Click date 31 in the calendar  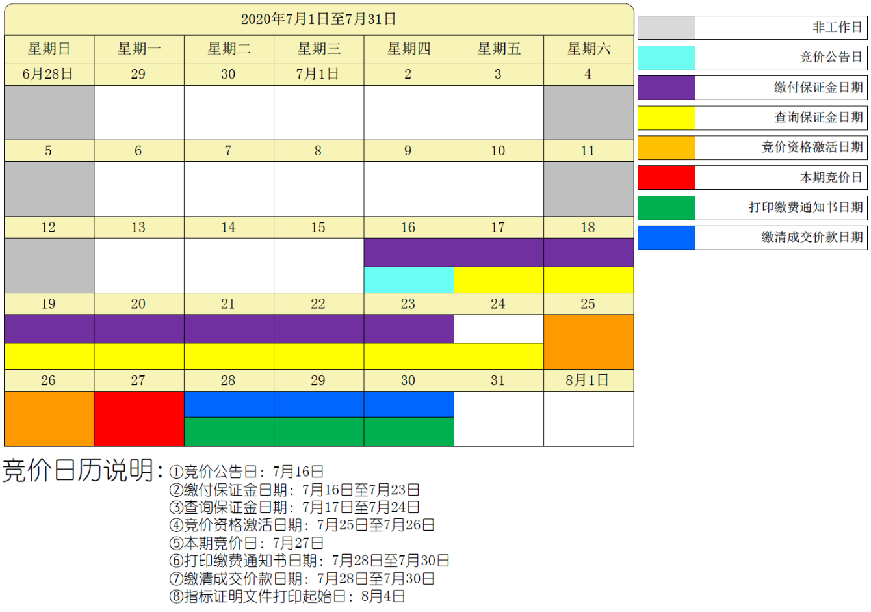499,380
